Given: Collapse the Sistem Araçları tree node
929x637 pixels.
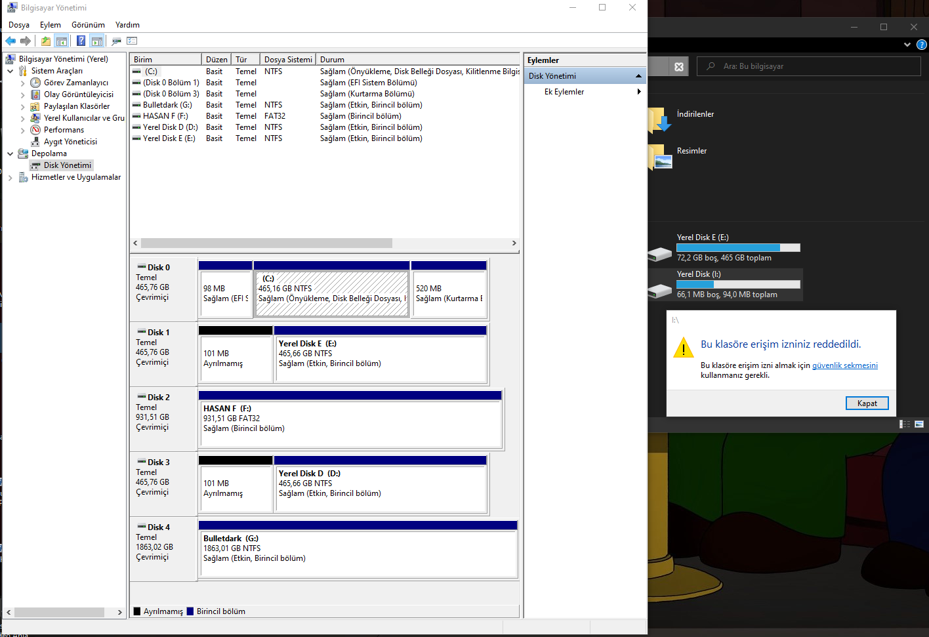Looking at the screenshot, I should coord(10,71).
